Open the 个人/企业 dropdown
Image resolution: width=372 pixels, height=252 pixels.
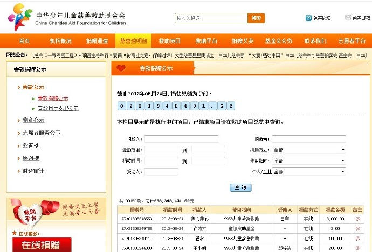(x=309, y=171)
